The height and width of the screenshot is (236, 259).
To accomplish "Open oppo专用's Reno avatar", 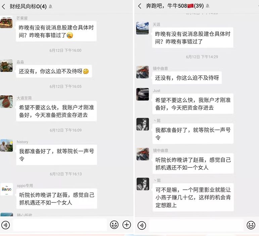I will pyautogui.click(x=6, y=189).
